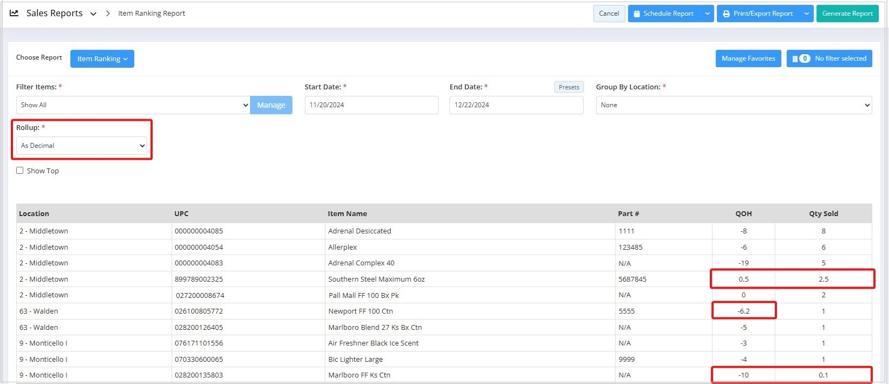Click the Generate Report button
The height and width of the screenshot is (384, 889).
point(847,14)
